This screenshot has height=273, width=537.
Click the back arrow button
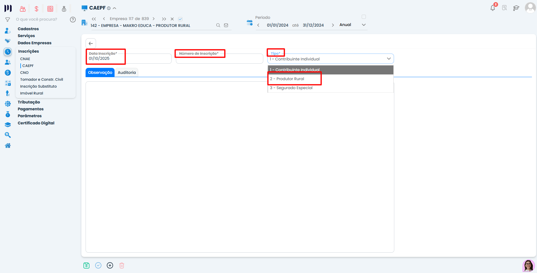tap(91, 43)
